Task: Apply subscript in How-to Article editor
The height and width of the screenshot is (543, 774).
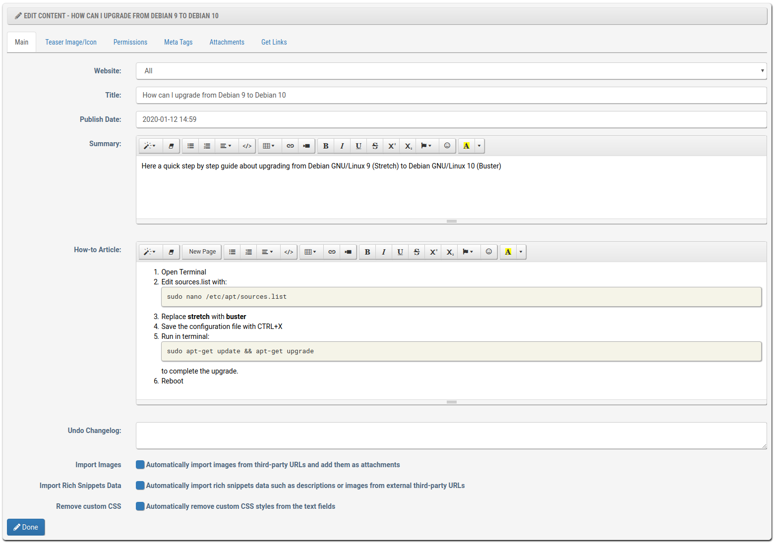Action: coord(450,252)
